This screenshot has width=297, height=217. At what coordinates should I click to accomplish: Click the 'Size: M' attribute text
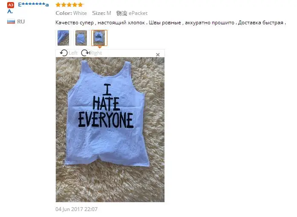point(101,13)
